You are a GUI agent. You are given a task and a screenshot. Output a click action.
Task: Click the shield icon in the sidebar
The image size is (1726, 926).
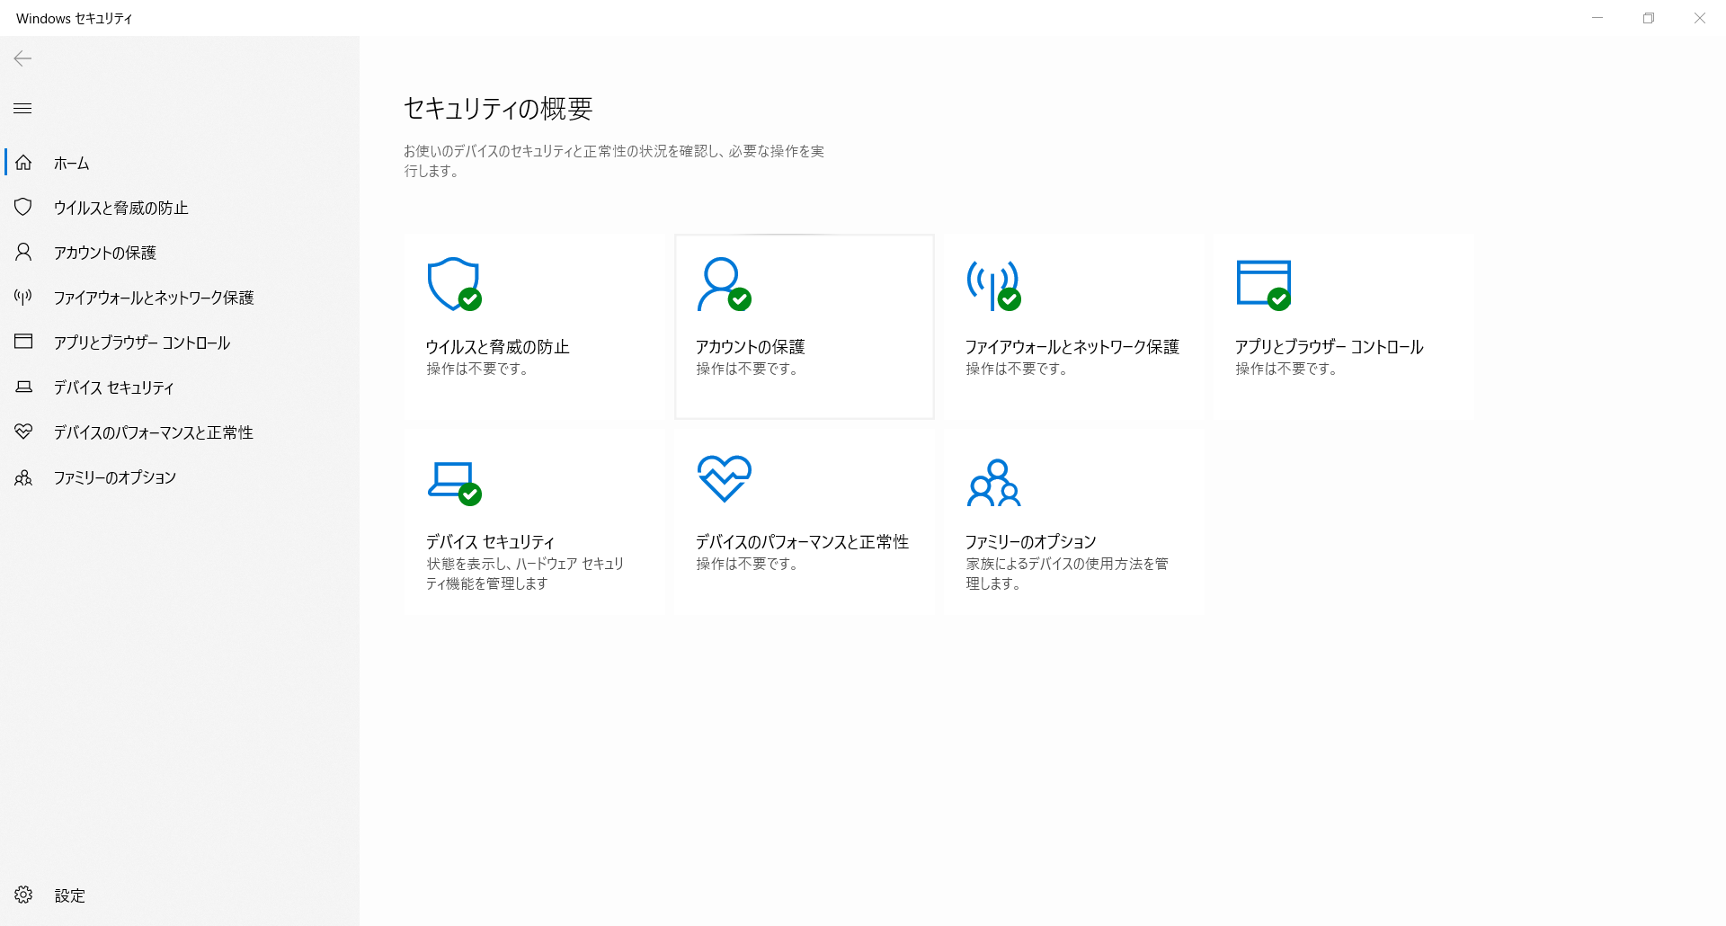point(23,208)
